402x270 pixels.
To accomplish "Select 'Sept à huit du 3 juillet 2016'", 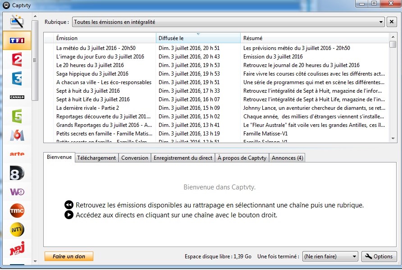I will coord(88,90).
